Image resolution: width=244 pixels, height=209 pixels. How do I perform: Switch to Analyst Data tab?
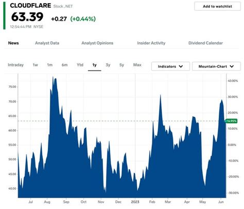pos(47,43)
